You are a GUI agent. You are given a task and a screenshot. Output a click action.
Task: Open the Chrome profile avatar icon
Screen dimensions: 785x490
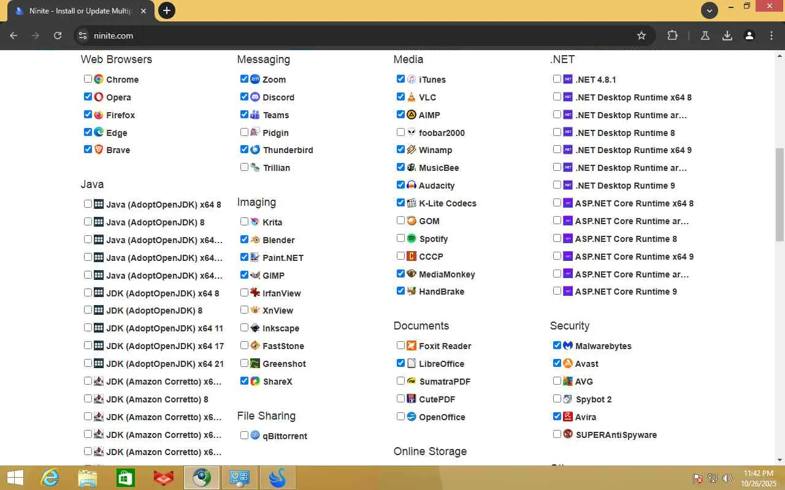pos(749,36)
